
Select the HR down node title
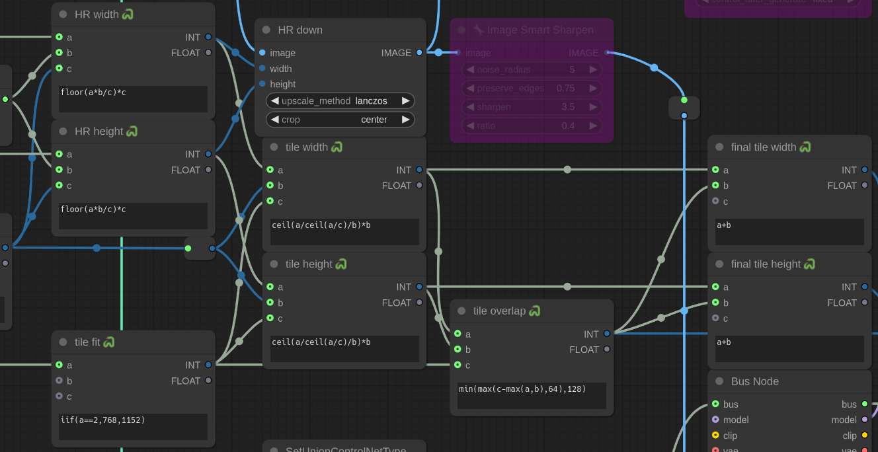click(x=300, y=30)
